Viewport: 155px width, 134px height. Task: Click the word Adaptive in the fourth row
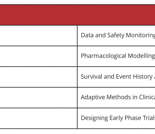point(93,97)
